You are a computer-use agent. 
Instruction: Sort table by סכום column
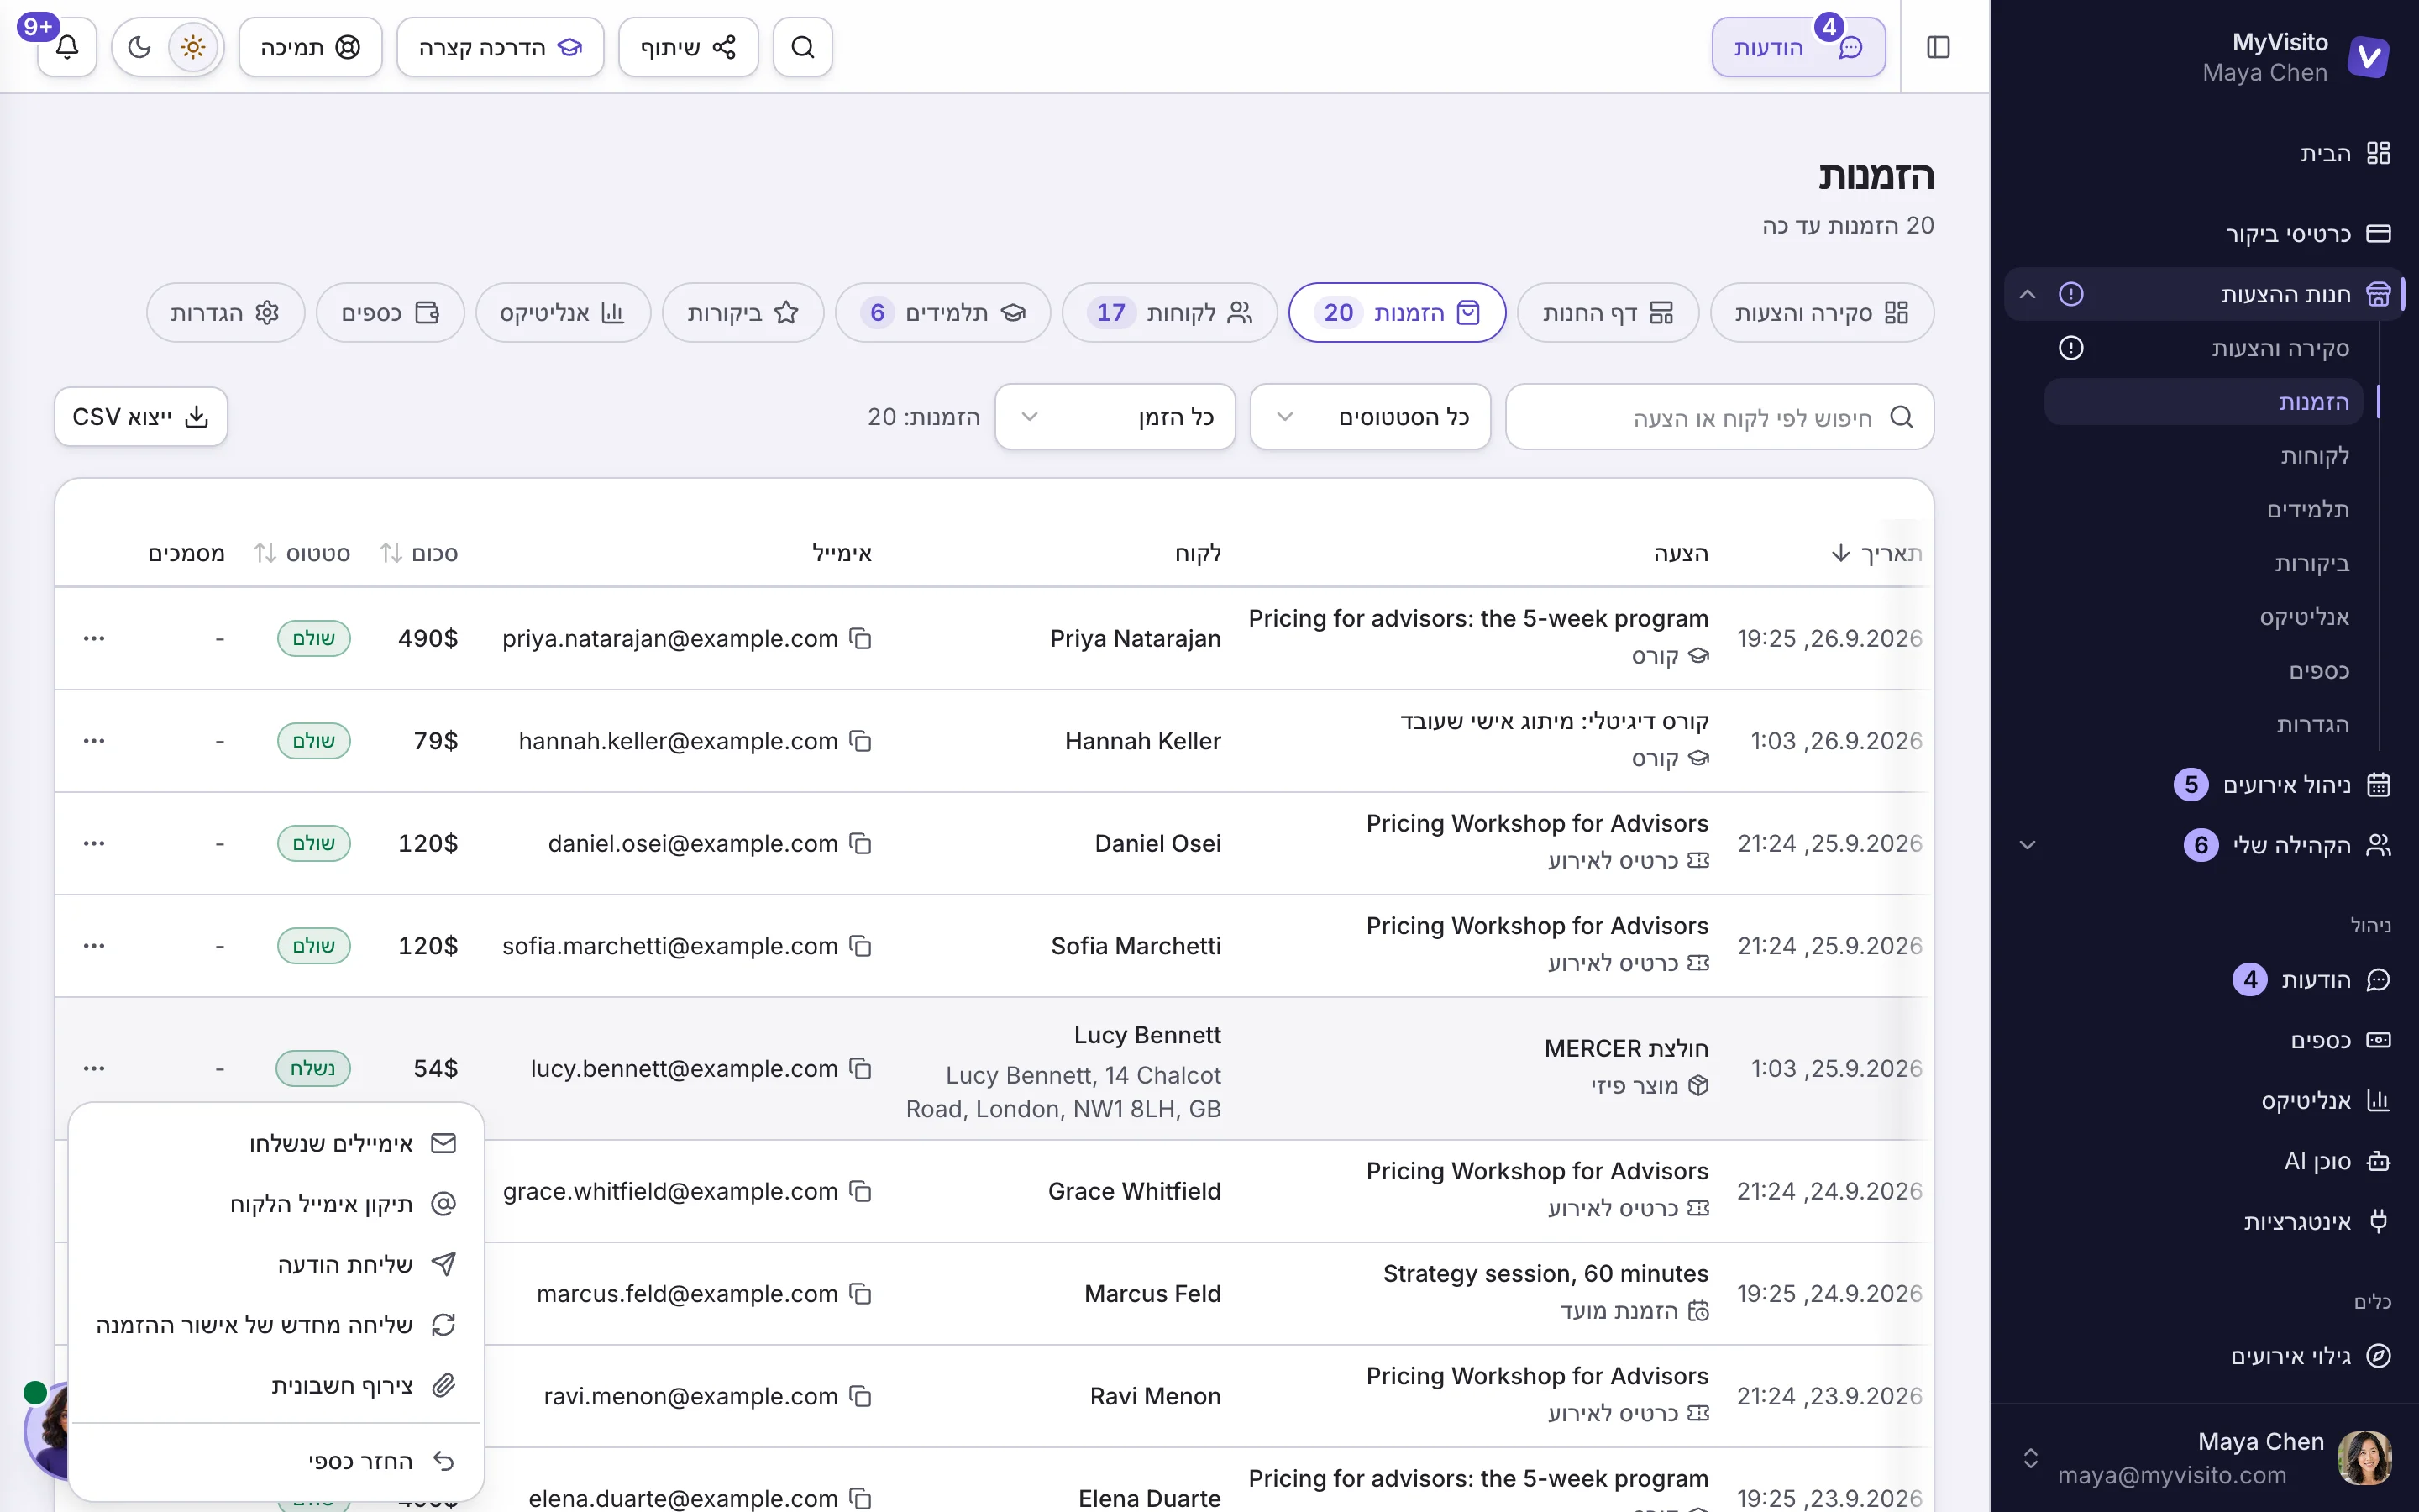click(x=419, y=553)
